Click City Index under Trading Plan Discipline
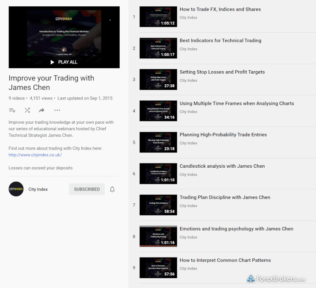The height and width of the screenshot is (288, 316). [x=188, y=206]
